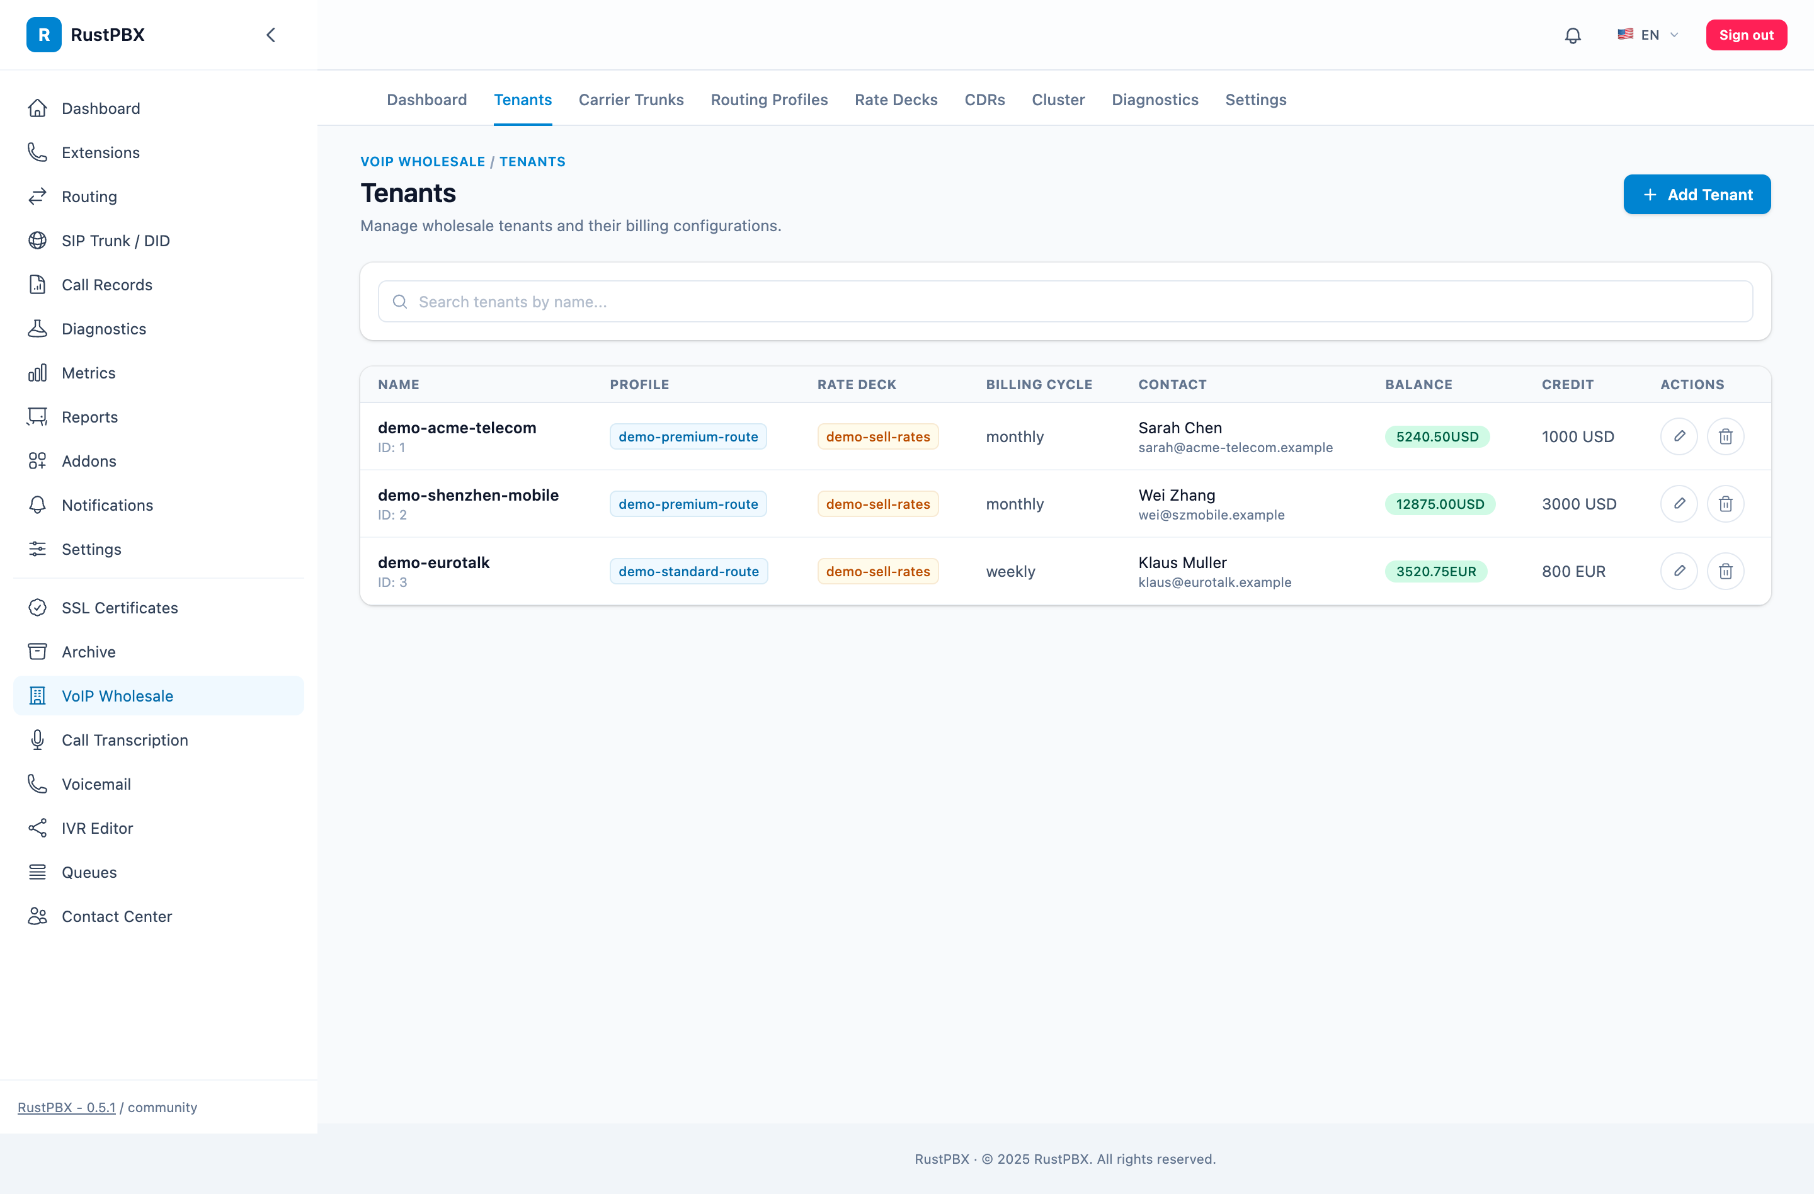Open Reports in the sidebar
The height and width of the screenshot is (1194, 1814).
coord(159,417)
